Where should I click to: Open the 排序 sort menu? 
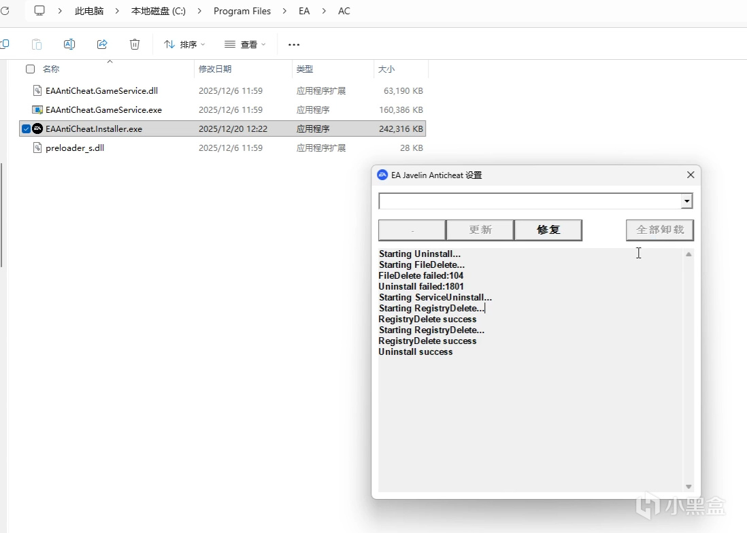pos(184,44)
